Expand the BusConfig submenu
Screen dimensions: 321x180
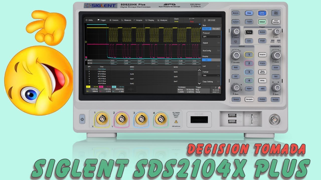click(211, 51)
